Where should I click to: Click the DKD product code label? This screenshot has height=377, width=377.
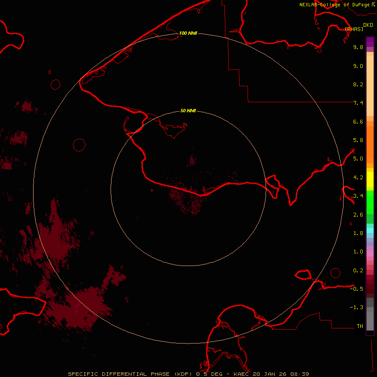pos(368,25)
